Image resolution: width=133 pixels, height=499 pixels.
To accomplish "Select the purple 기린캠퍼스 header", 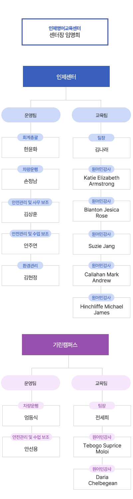I will 65,344.
